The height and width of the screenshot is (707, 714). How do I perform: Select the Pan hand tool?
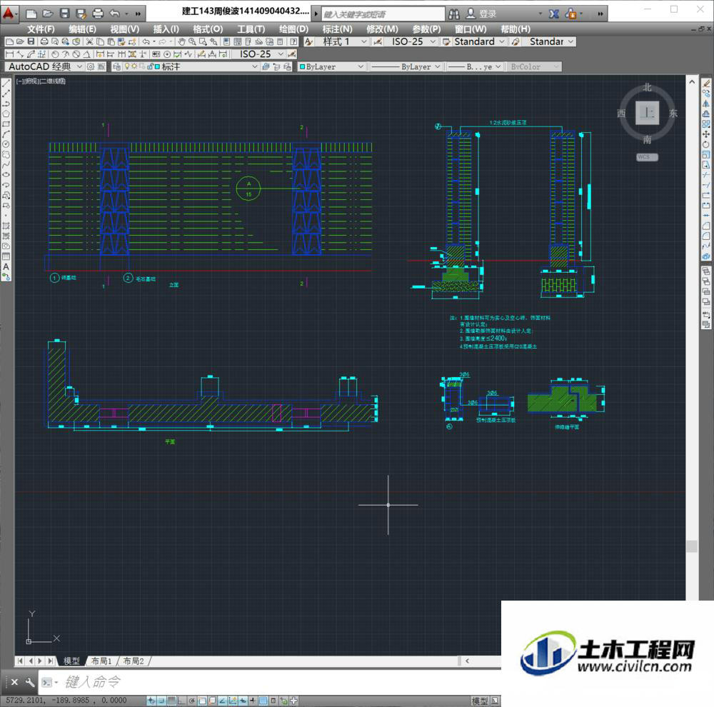coord(181,41)
